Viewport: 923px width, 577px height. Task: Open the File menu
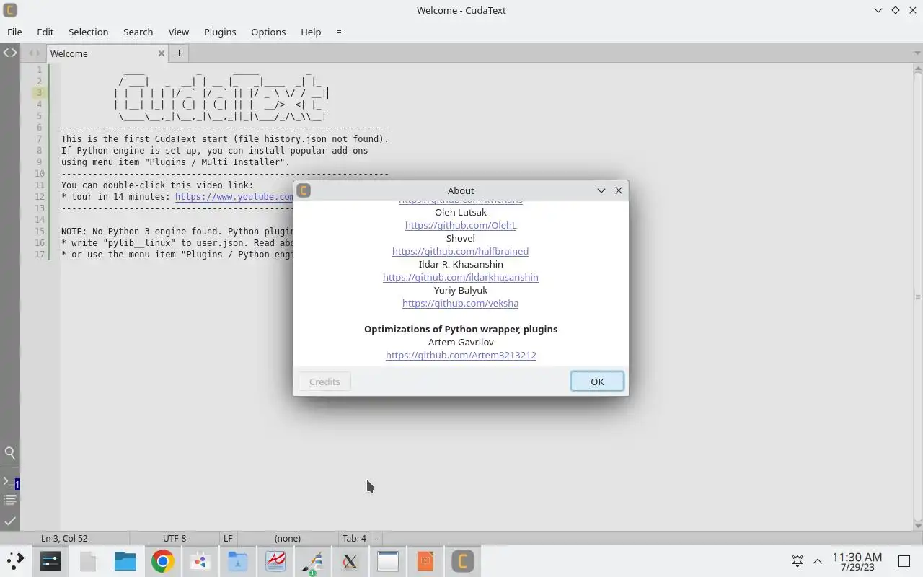(14, 32)
